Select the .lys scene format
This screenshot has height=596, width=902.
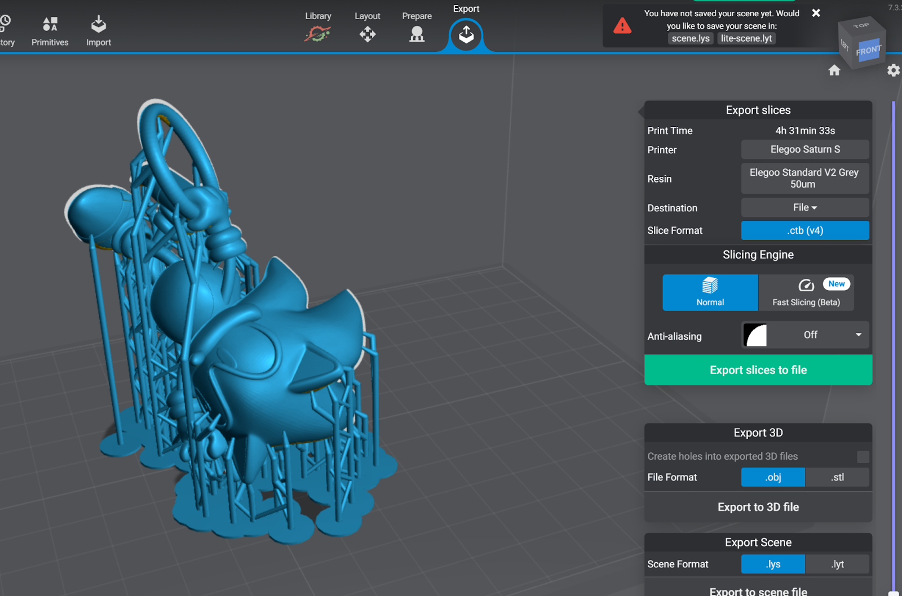pos(773,564)
